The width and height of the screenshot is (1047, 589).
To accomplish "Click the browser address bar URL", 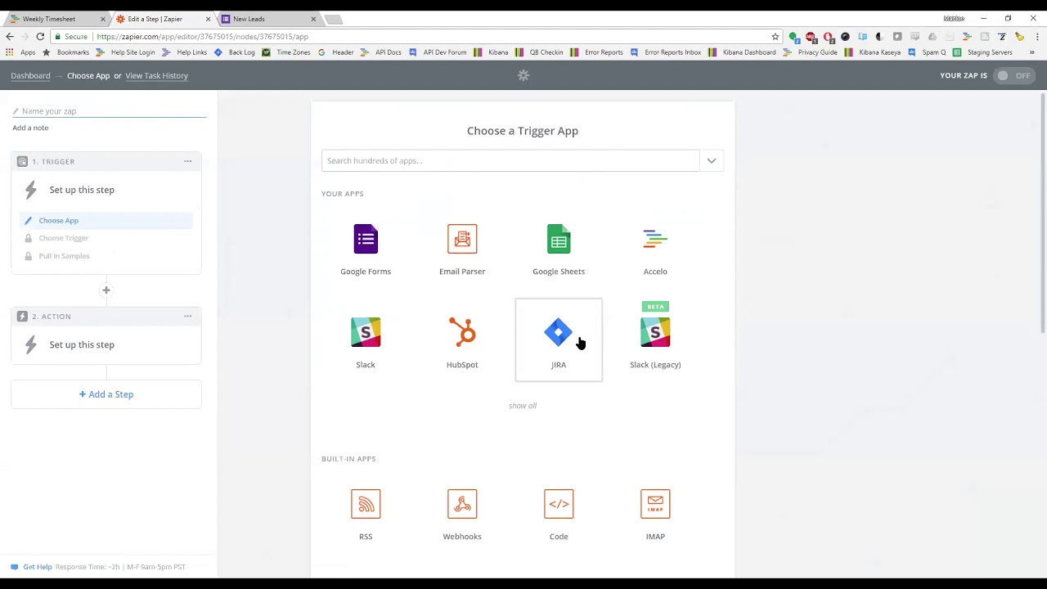I will (202, 36).
